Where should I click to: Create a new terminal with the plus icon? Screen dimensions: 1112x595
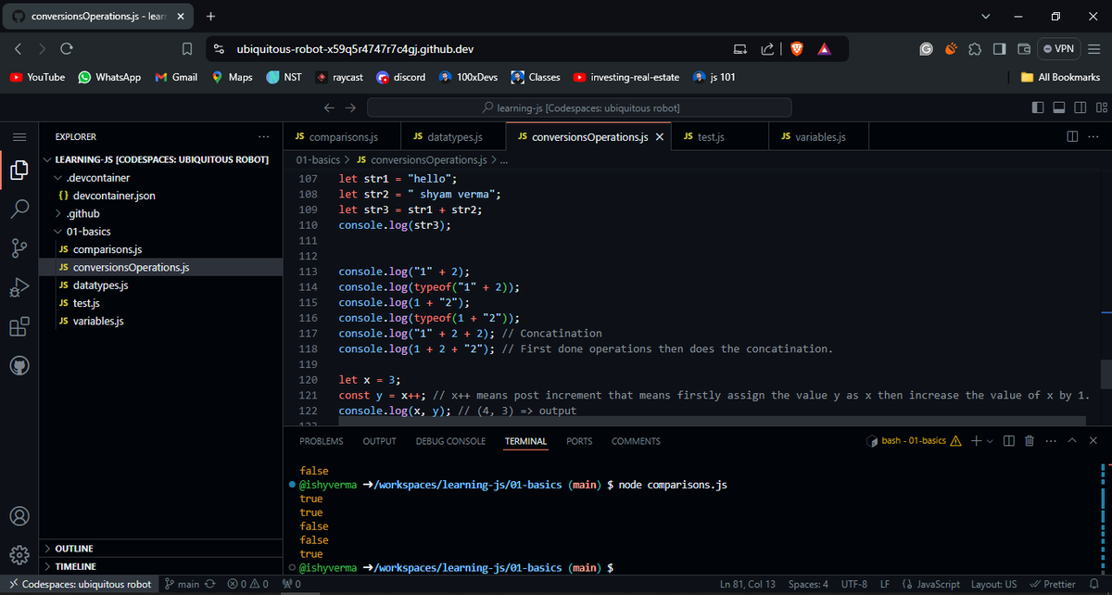tap(977, 440)
